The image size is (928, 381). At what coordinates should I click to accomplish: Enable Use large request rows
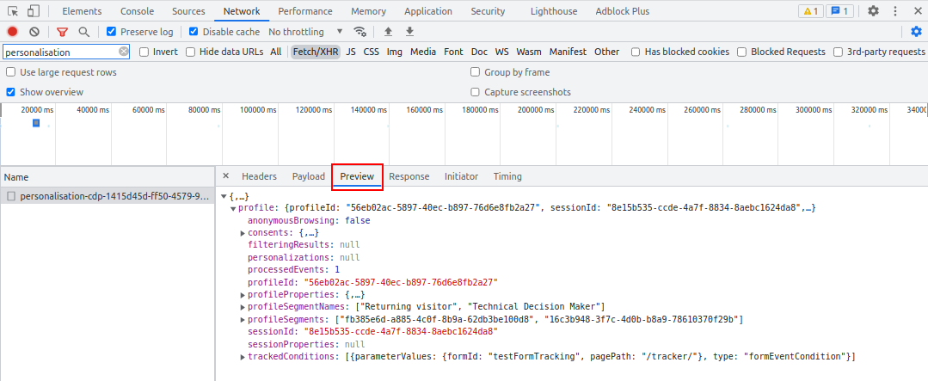(x=10, y=72)
